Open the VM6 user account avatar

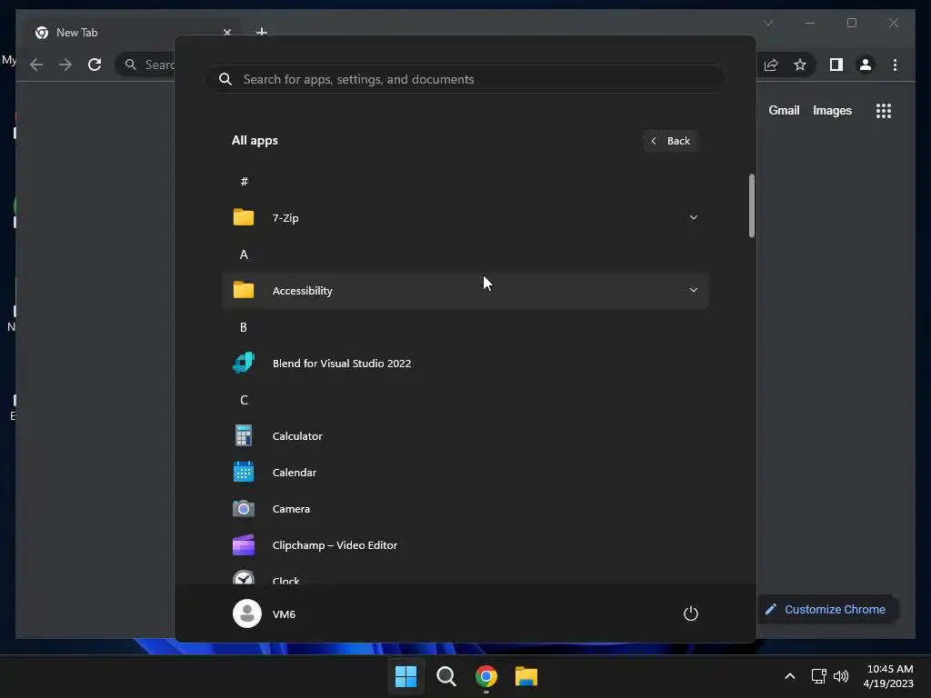tap(247, 613)
